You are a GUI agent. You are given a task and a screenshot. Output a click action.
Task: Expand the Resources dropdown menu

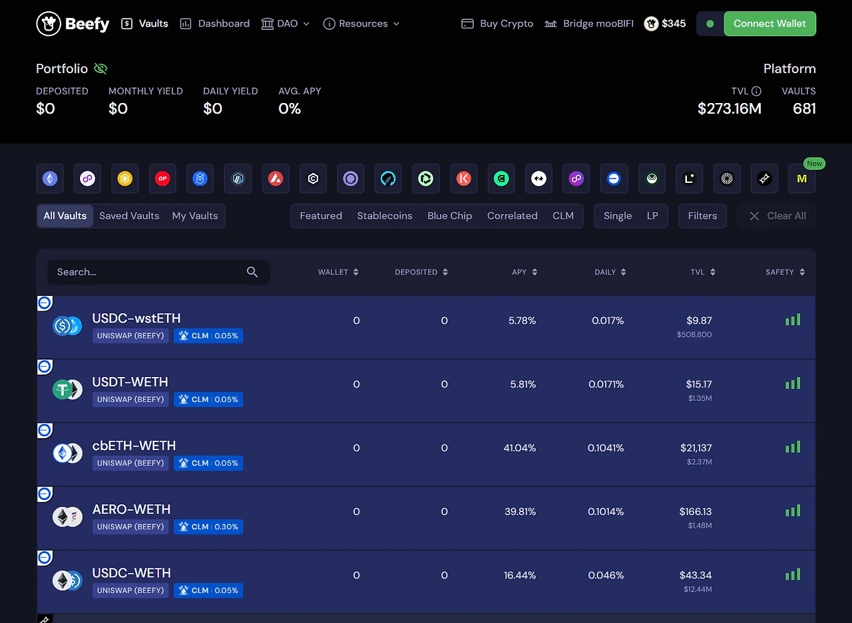click(x=361, y=23)
